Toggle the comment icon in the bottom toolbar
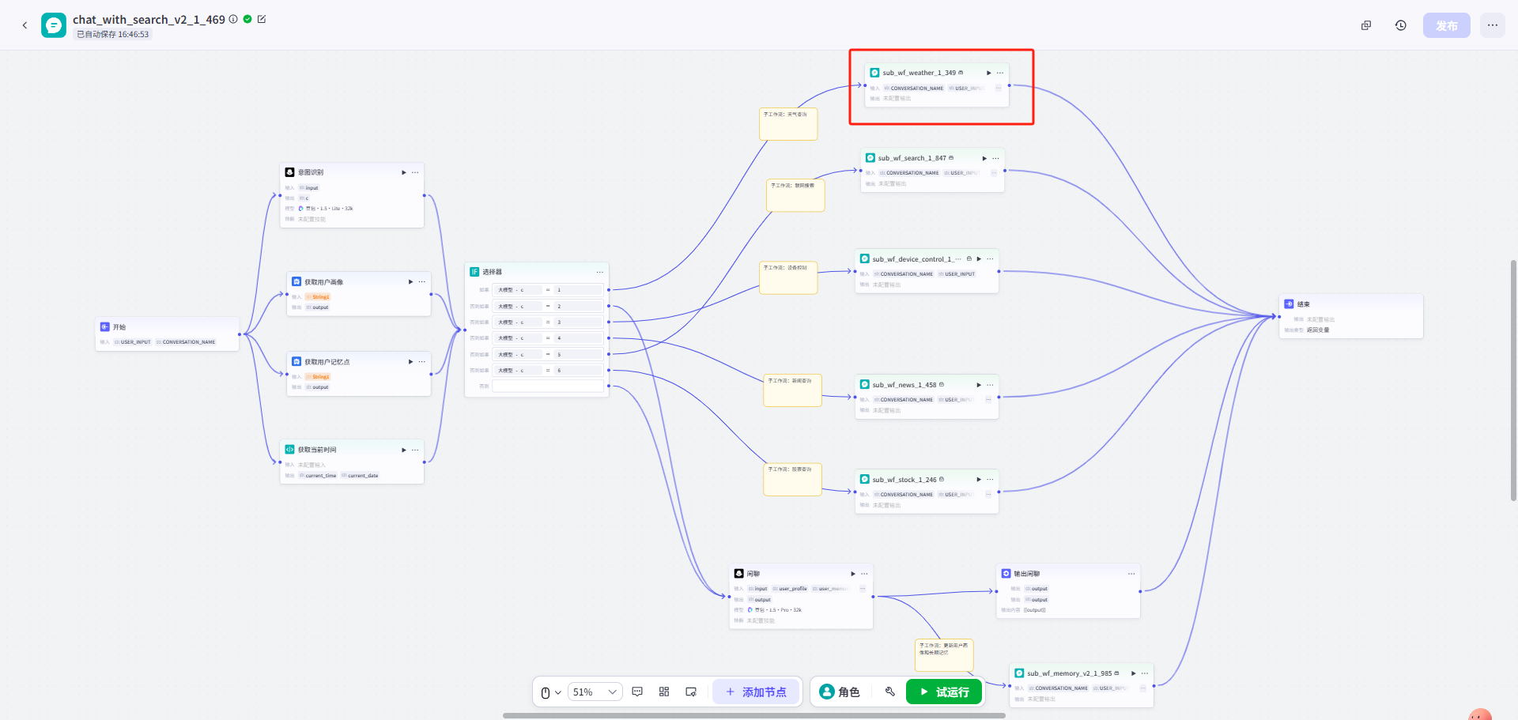This screenshot has height=720, width=1518. pyautogui.click(x=637, y=692)
